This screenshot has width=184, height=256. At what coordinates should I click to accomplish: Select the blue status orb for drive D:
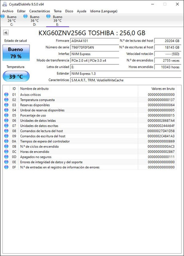[x=26, y=16]
